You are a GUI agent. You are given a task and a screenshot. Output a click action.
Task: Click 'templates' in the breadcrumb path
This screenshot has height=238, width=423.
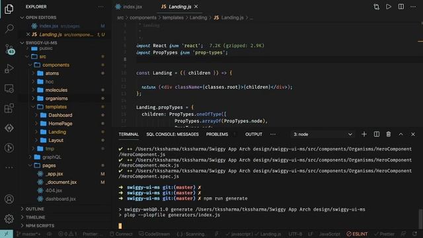[173, 18]
